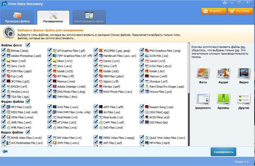This screenshot has width=255, height=166.
Task: Click the ACID Files (.acd) icon
Action: click(x=147, y=117)
